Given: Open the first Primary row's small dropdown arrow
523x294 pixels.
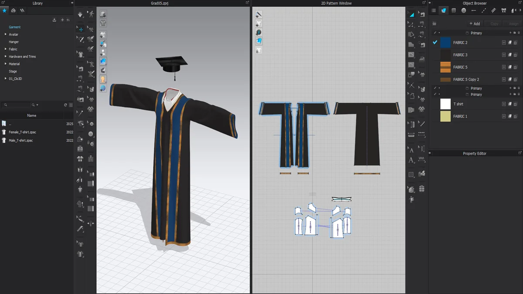Looking at the screenshot, I should [439, 33].
